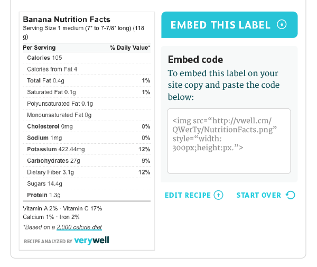This screenshot has height=267, width=317.
Task: Click the Carbohydrates 27g row
Action: pyautogui.click(x=87, y=161)
